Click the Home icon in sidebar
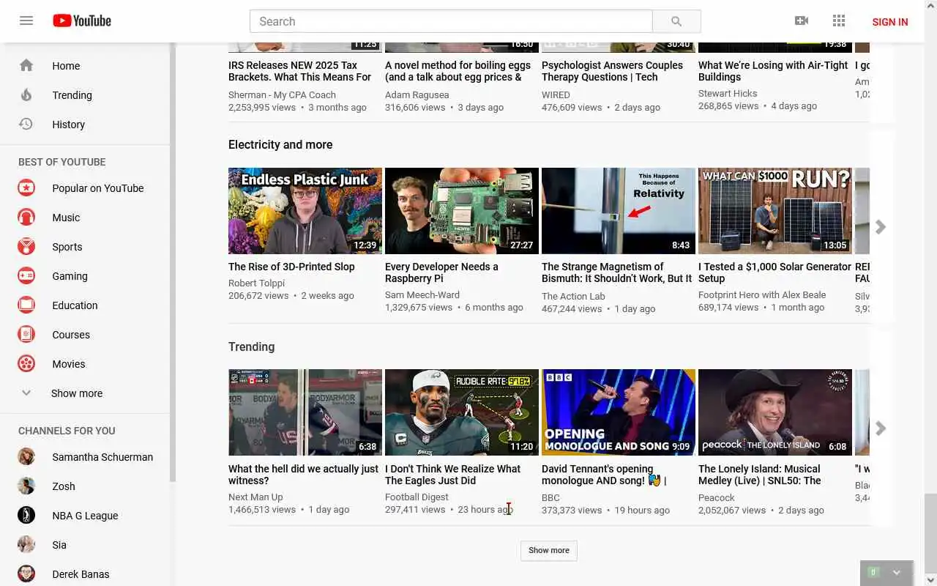937x586 pixels. coord(26,65)
